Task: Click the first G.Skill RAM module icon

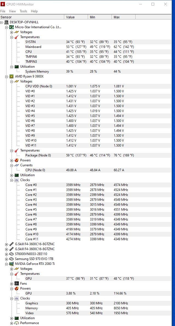Action: click(11, 244)
